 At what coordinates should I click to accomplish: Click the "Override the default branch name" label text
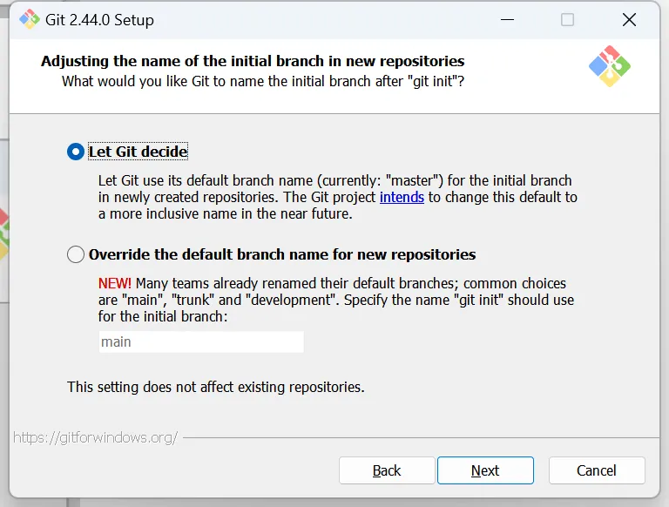[282, 255]
